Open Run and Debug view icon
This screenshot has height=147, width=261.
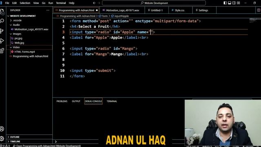point(2,41)
